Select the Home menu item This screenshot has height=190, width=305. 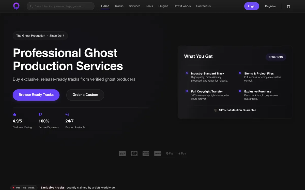(x=105, y=6)
